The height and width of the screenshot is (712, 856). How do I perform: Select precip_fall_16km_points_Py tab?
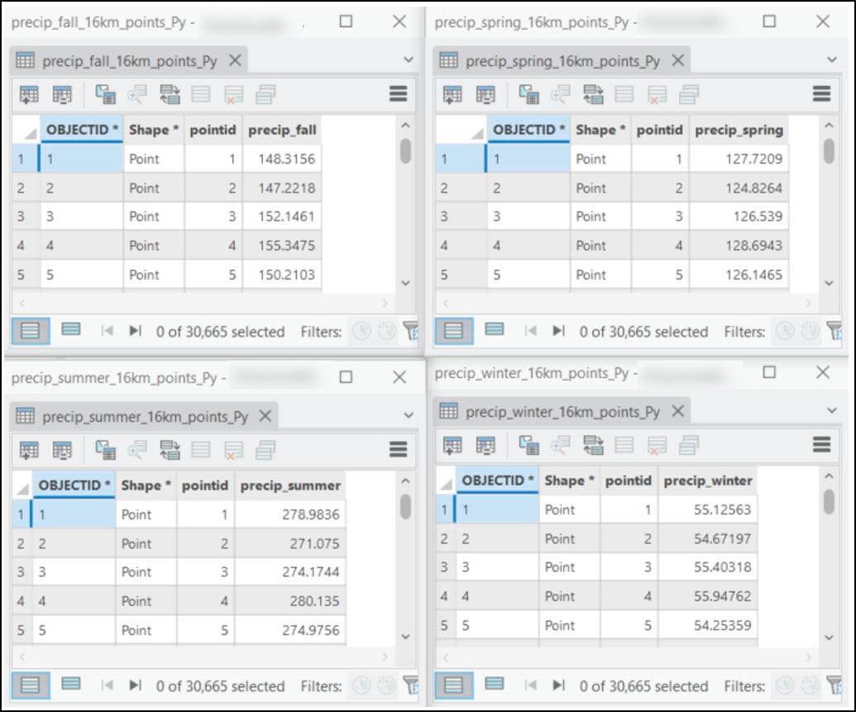click(x=129, y=60)
